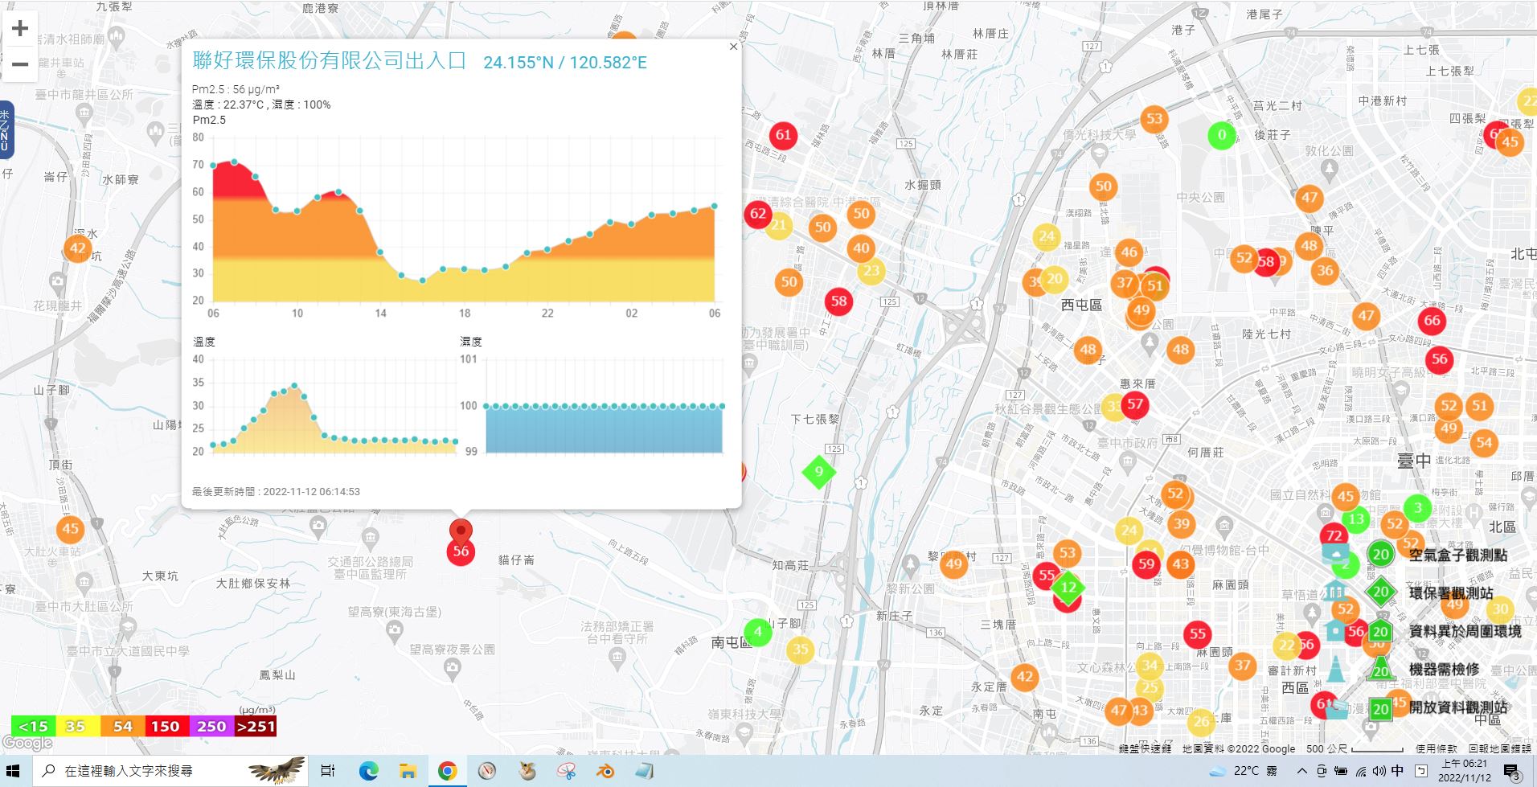The height and width of the screenshot is (787, 1537).
Task: Open the red 62 station marker
Action: (x=757, y=214)
